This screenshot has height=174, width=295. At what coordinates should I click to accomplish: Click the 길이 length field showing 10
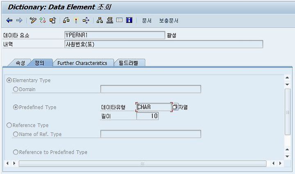tap(147, 116)
